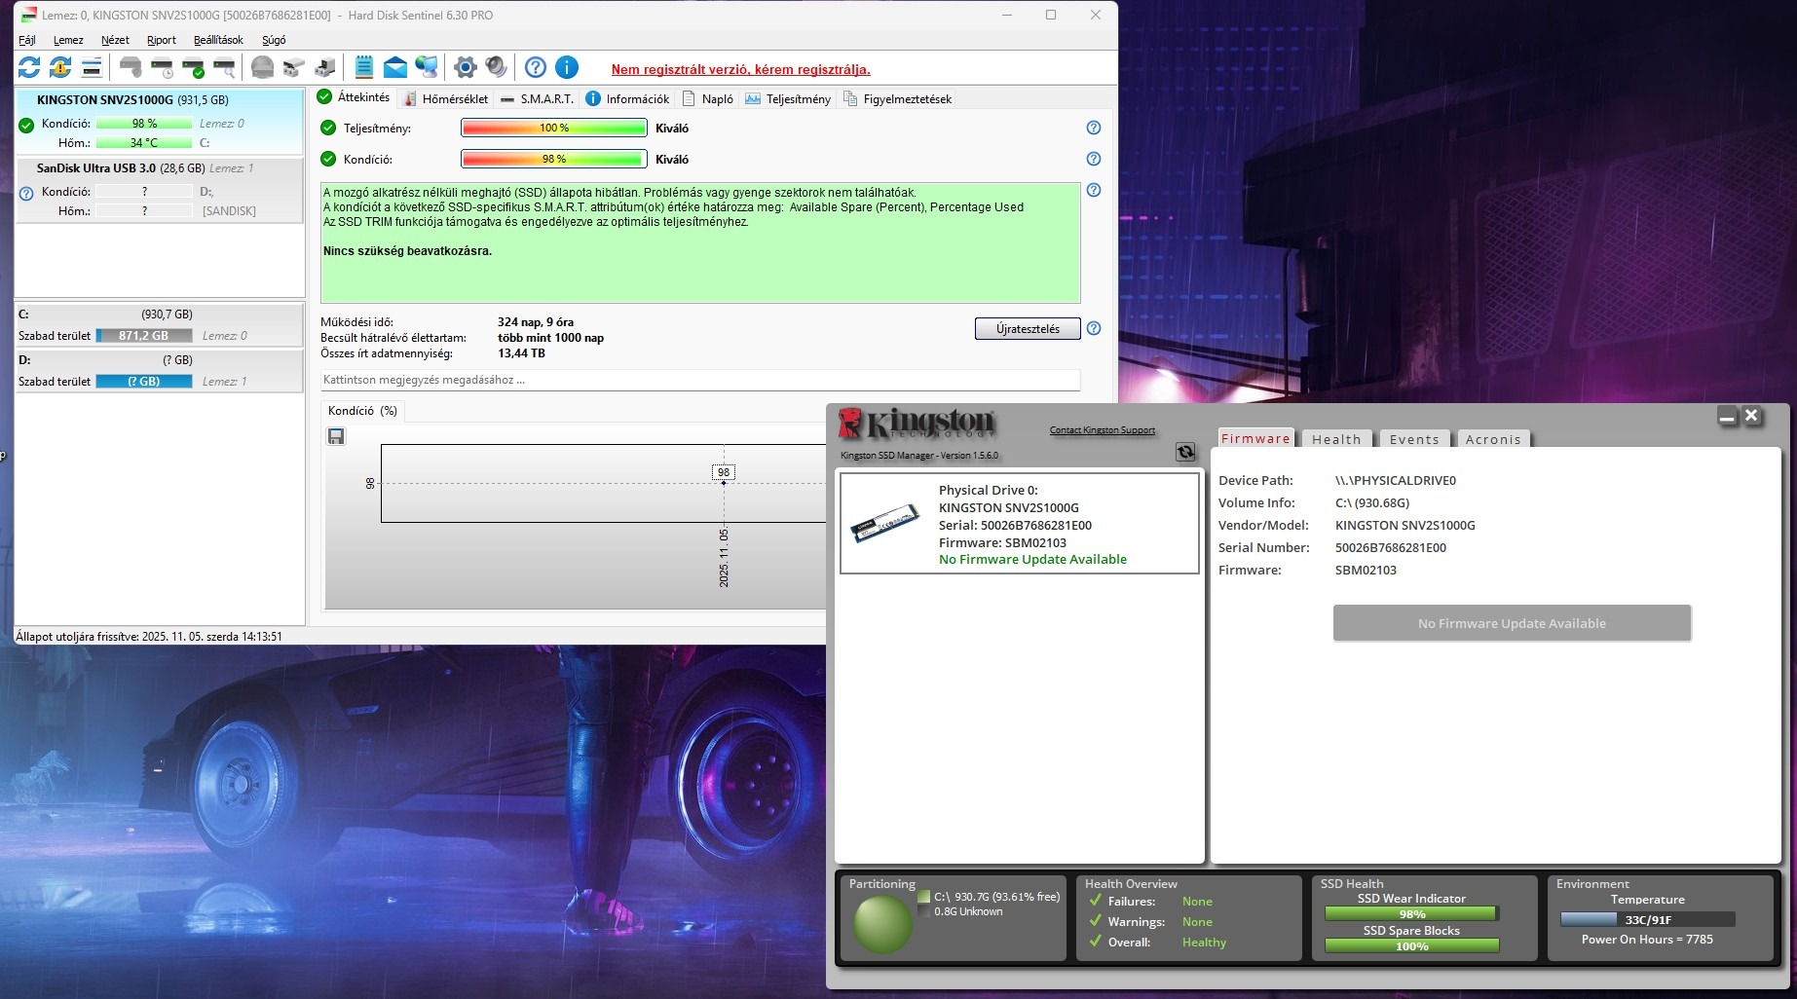Switch to the Információk tab
1797x999 pixels.
[x=627, y=98]
